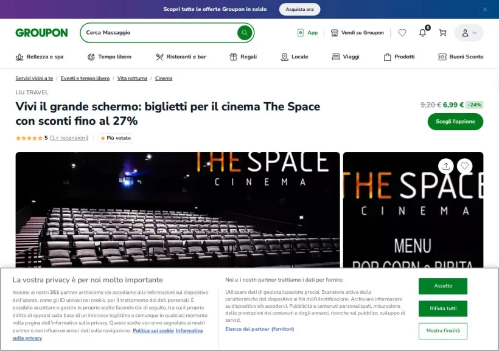Viewport: 499px width, 351px height.
Task: Click Rifiuta tutti button
Action: [442, 308]
